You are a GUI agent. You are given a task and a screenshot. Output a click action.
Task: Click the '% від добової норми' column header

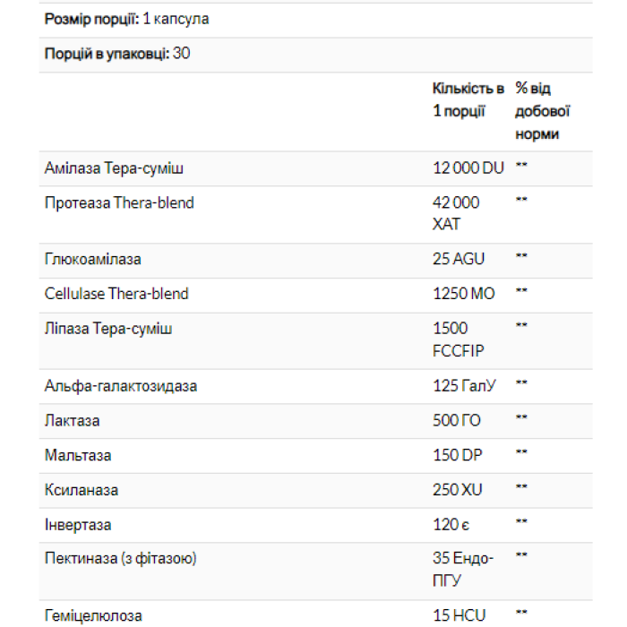coord(543,111)
